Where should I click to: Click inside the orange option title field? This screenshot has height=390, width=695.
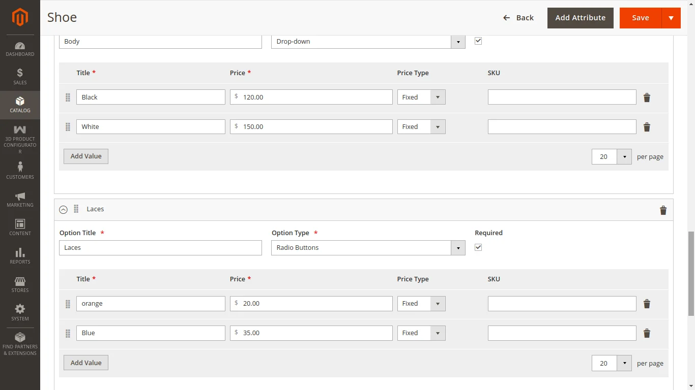tap(151, 303)
